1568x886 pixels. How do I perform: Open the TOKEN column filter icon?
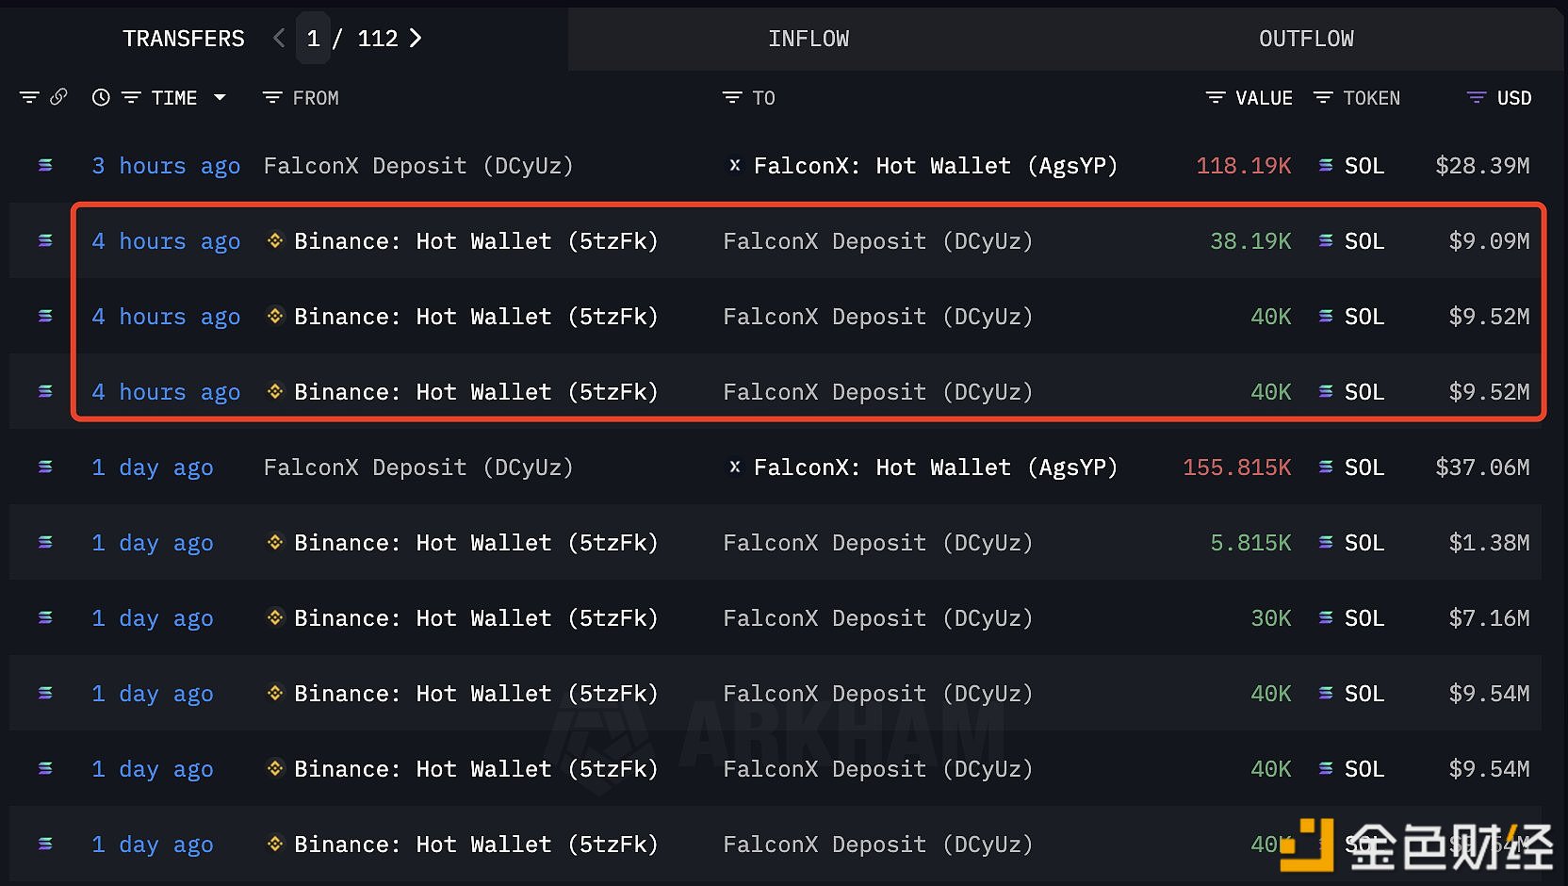point(1323,97)
